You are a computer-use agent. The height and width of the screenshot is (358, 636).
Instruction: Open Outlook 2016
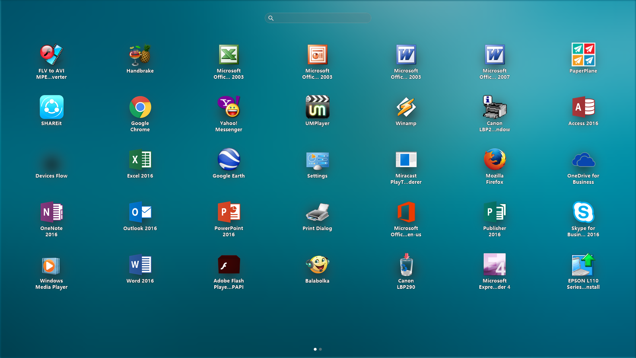[140, 213]
